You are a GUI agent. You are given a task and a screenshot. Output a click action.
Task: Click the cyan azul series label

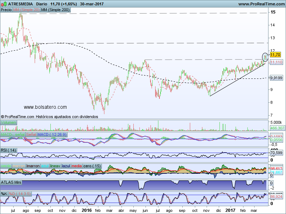[45, 166]
